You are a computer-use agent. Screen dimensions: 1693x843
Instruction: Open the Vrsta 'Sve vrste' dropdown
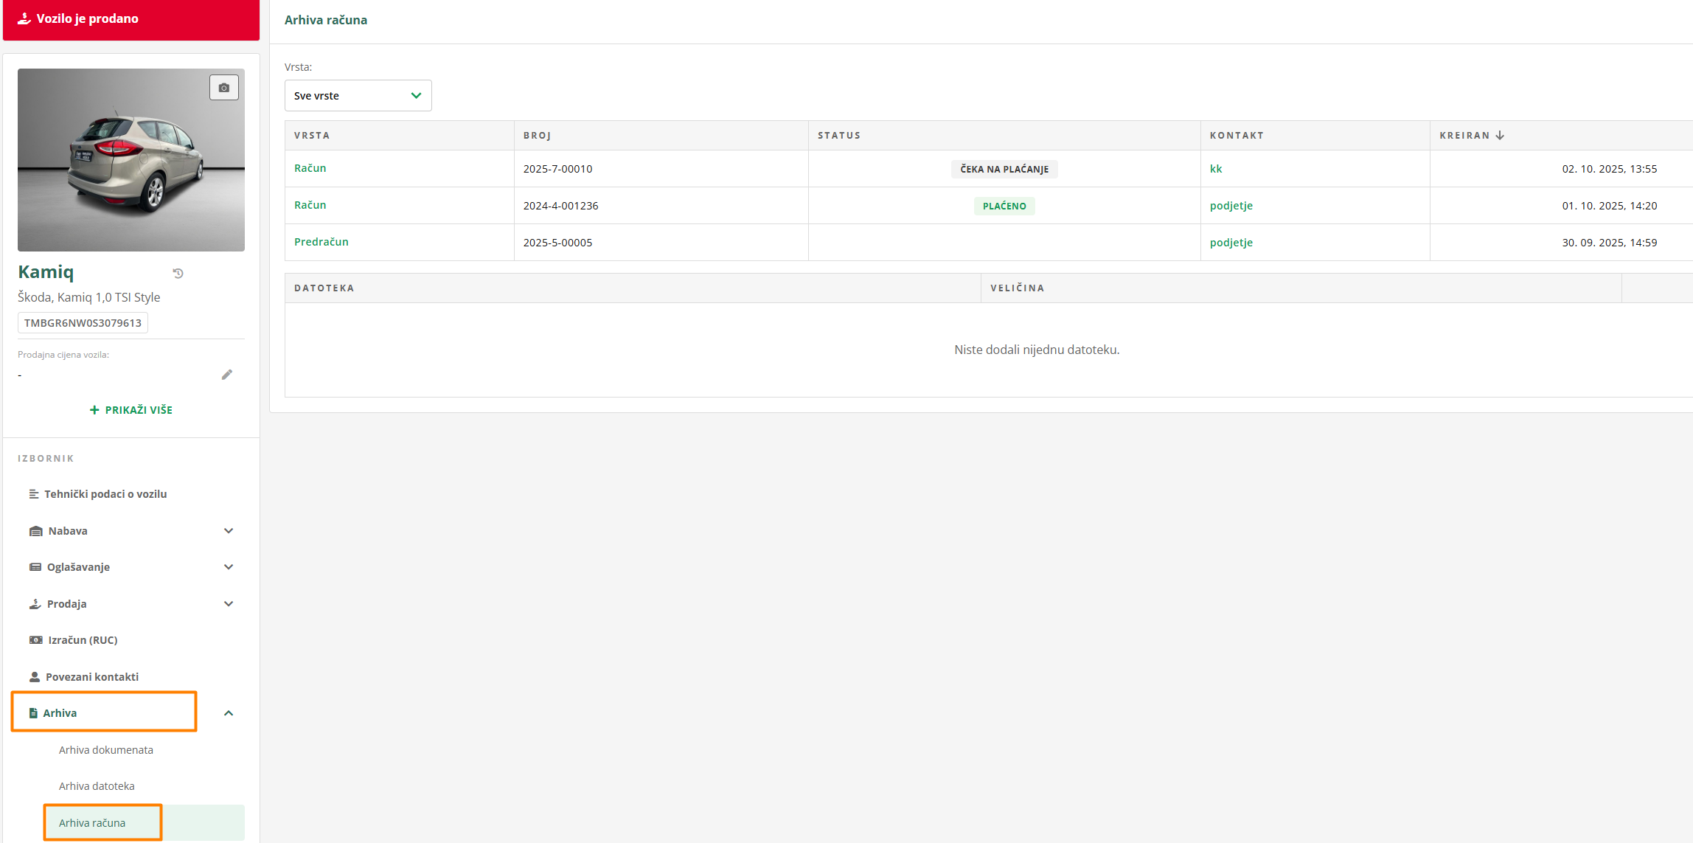pyautogui.click(x=358, y=96)
